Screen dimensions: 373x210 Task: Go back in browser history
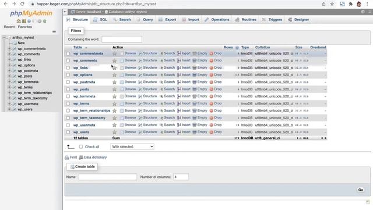click(5, 4)
